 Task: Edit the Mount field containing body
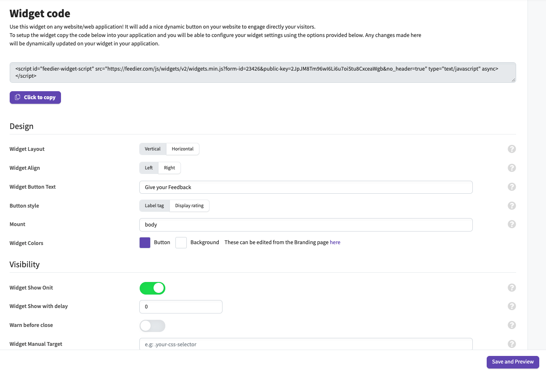point(306,224)
